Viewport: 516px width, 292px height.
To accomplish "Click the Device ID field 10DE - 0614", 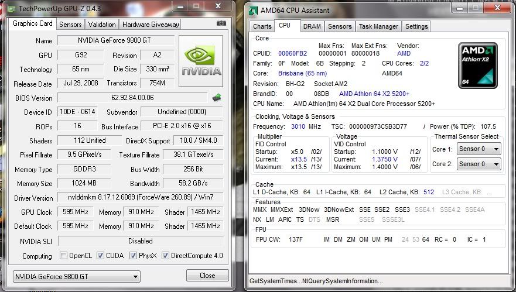I will point(78,112).
